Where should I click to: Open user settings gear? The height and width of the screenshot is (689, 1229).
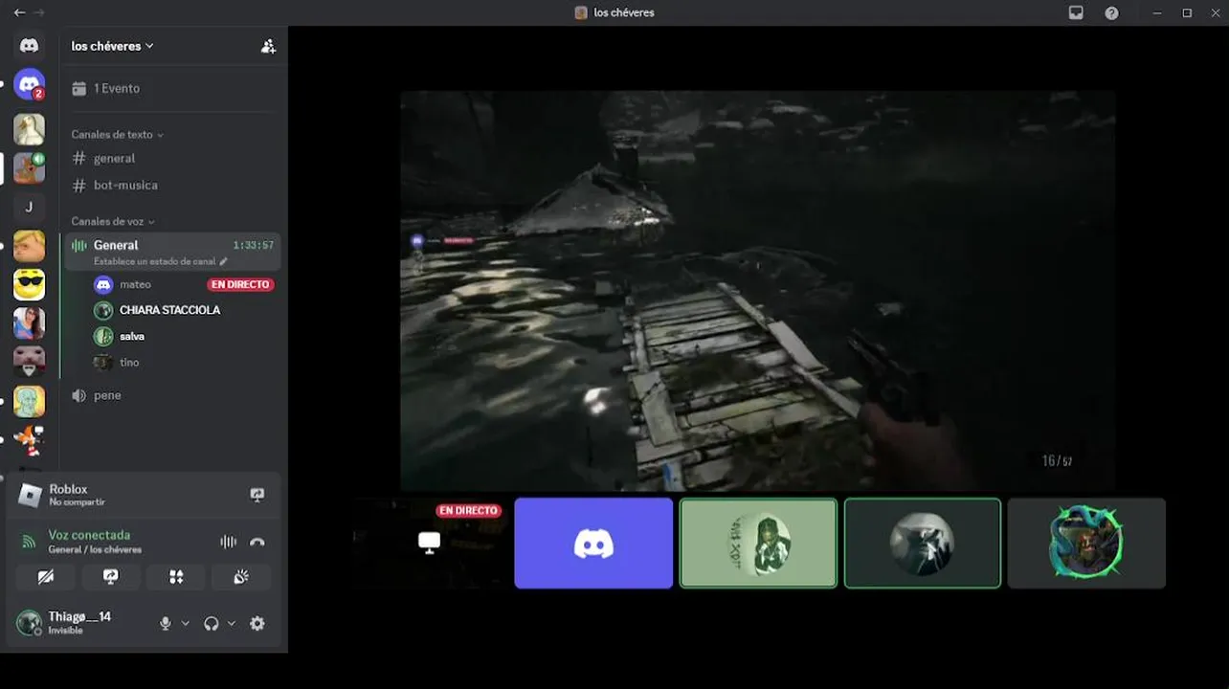pos(257,624)
